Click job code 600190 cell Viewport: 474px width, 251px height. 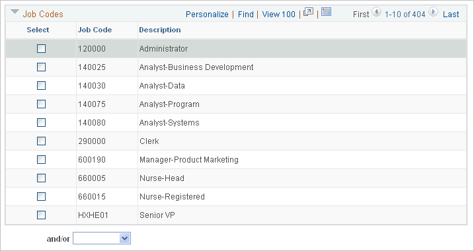92,159
